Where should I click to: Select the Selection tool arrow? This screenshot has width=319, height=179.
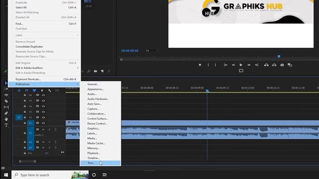point(6,83)
